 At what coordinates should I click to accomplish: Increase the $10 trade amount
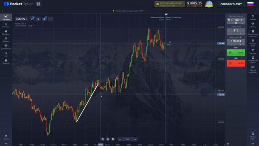click(240, 34)
